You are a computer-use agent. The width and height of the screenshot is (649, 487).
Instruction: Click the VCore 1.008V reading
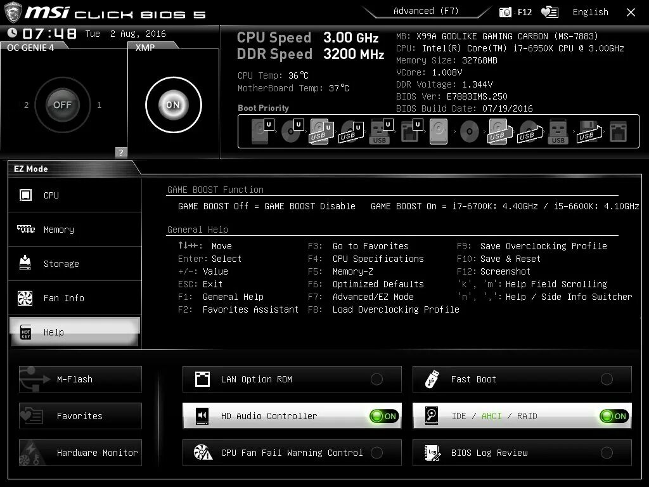(x=429, y=72)
